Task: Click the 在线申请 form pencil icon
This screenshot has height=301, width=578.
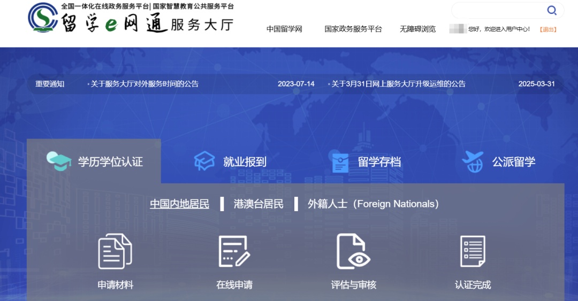Action: [234, 251]
